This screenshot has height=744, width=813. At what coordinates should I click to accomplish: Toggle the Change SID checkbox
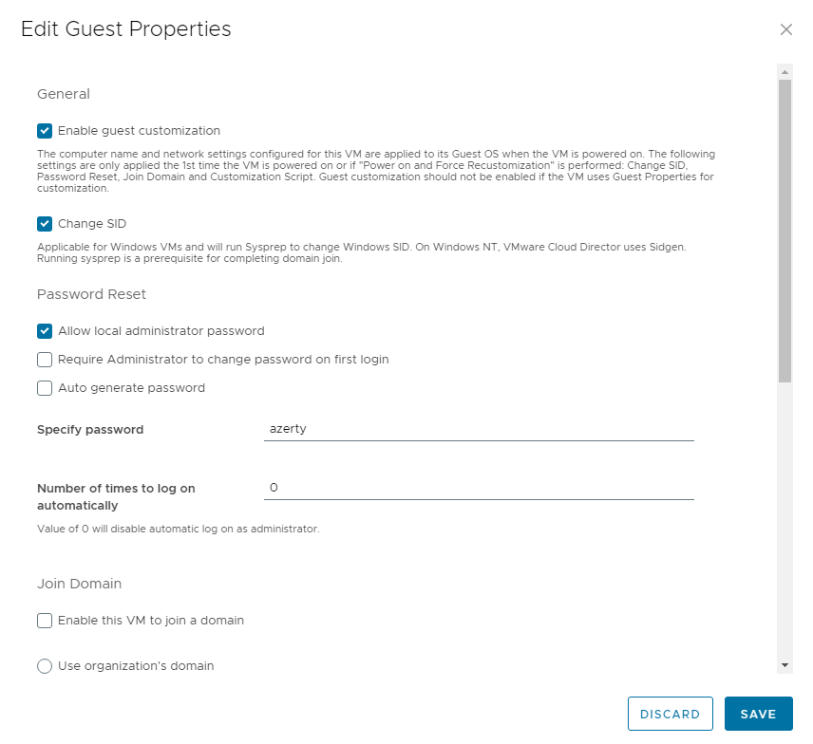45,224
